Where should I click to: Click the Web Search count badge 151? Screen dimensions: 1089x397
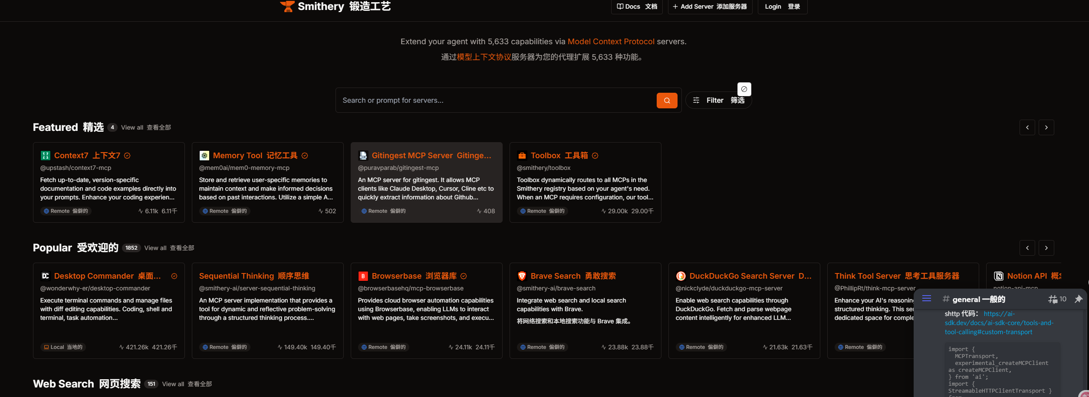151,384
